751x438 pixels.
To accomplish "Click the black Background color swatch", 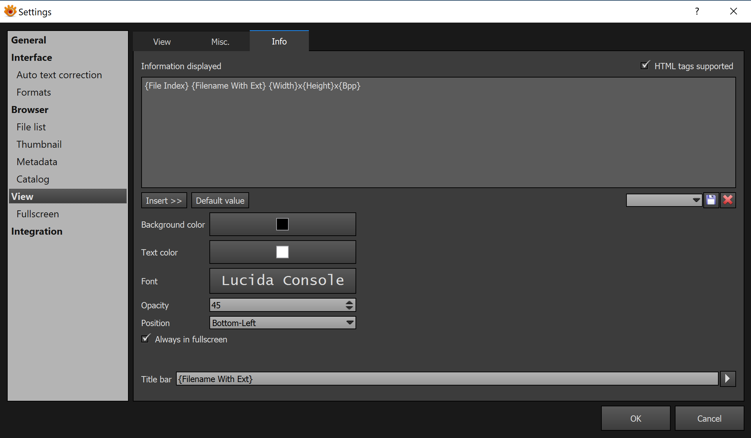I will click(x=282, y=224).
